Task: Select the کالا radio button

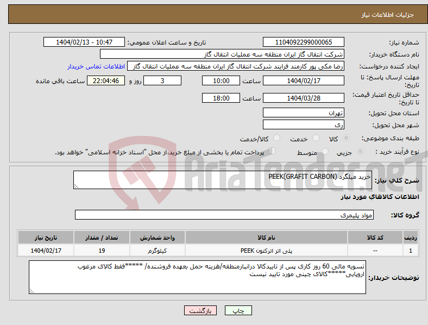Action: [346, 138]
